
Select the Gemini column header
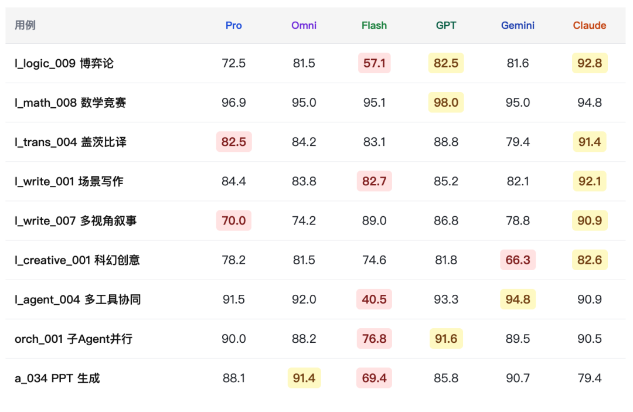coord(518,25)
